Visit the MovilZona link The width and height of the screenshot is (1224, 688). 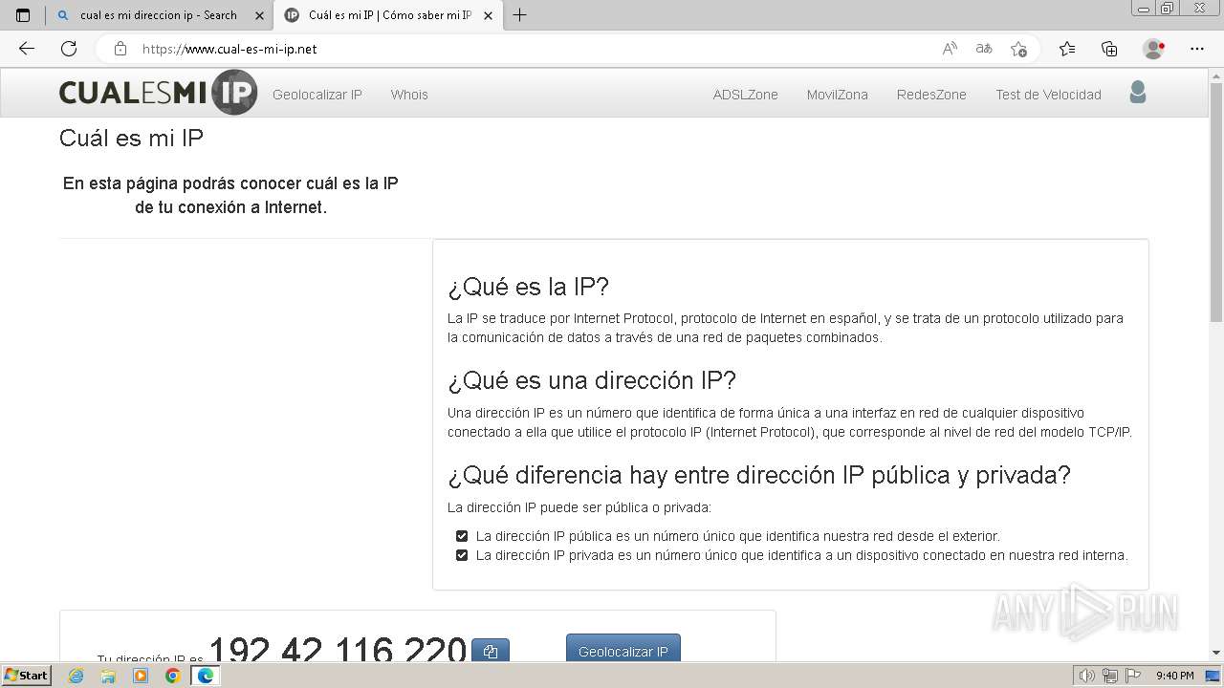[x=838, y=95]
